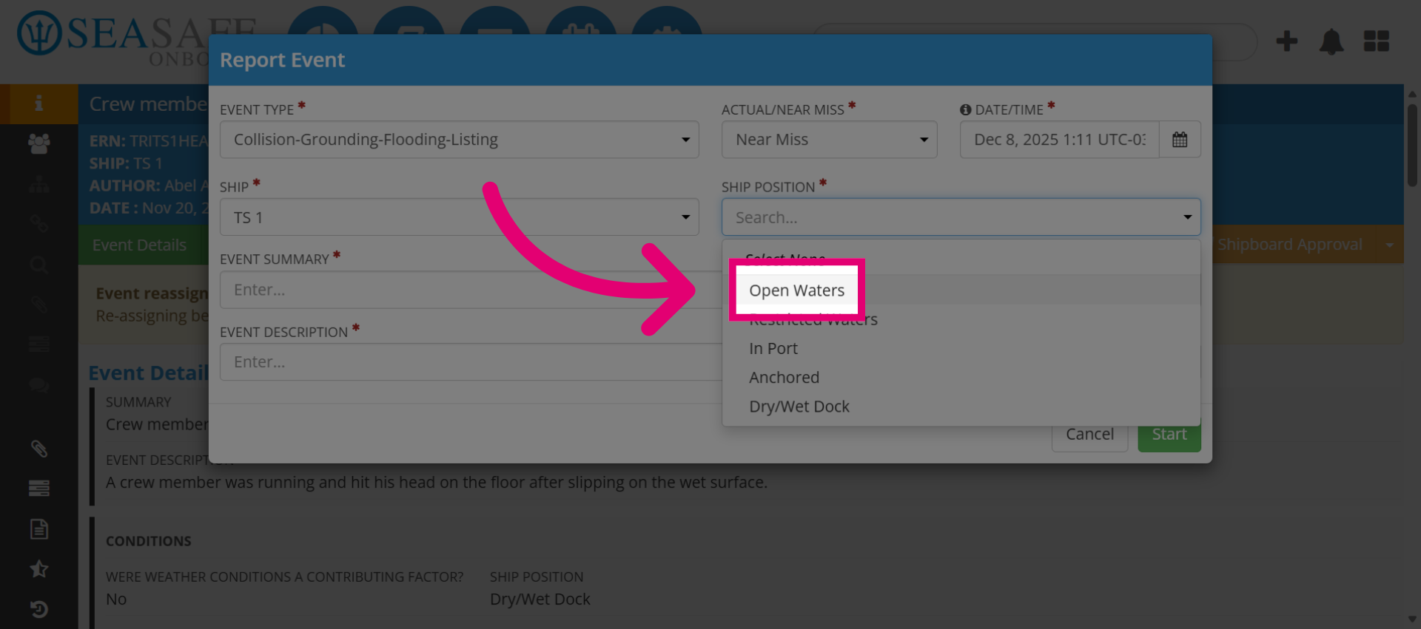Click the Date/Time field
The image size is (1421, 629).
[1059, 140]
